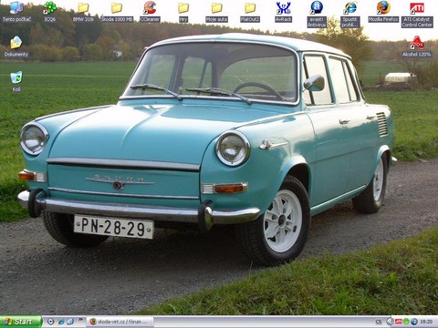Open the FlatOut2 folder
The image size is (438, 328).
coord(250,12)
